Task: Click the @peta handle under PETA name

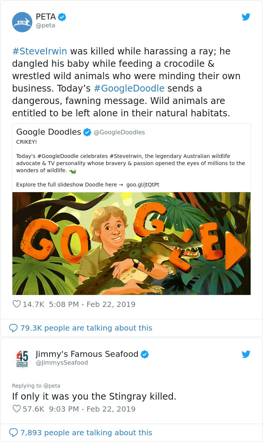Action: [x=45, y=26]
